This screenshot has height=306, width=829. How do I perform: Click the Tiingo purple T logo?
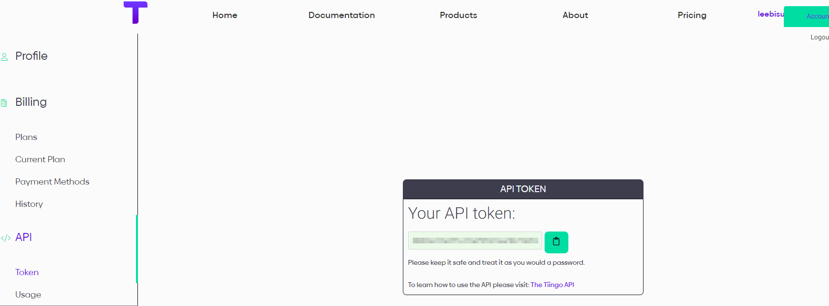point(136,12)
